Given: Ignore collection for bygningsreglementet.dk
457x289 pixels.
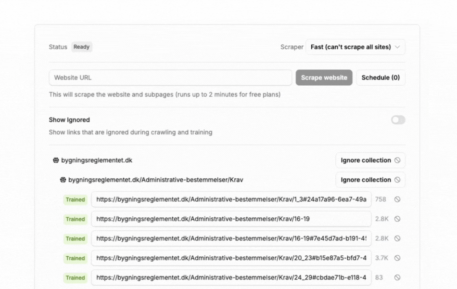Looking at the screenshot, I should pyautogui.click(x=370, y=160).
